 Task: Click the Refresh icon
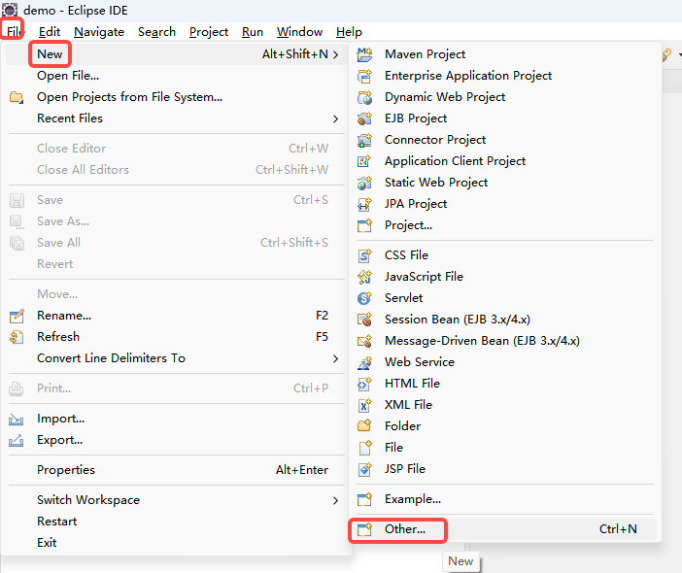(17, 337)
